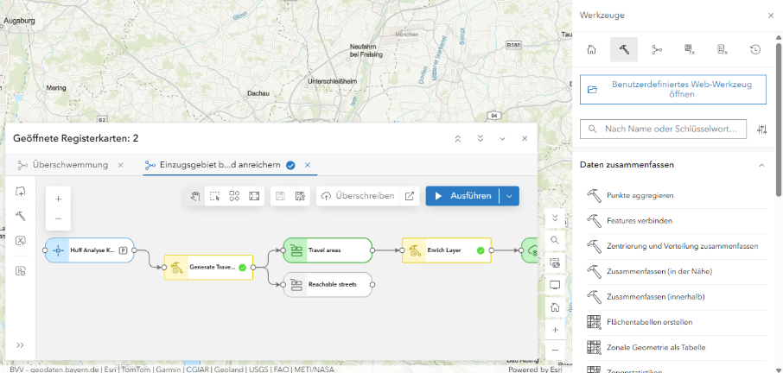Close the Überschwemmung tab
The height and width of the screenshot is (373, 783).
(x=120, y=165)
